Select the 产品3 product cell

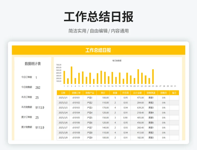point(90,108)
